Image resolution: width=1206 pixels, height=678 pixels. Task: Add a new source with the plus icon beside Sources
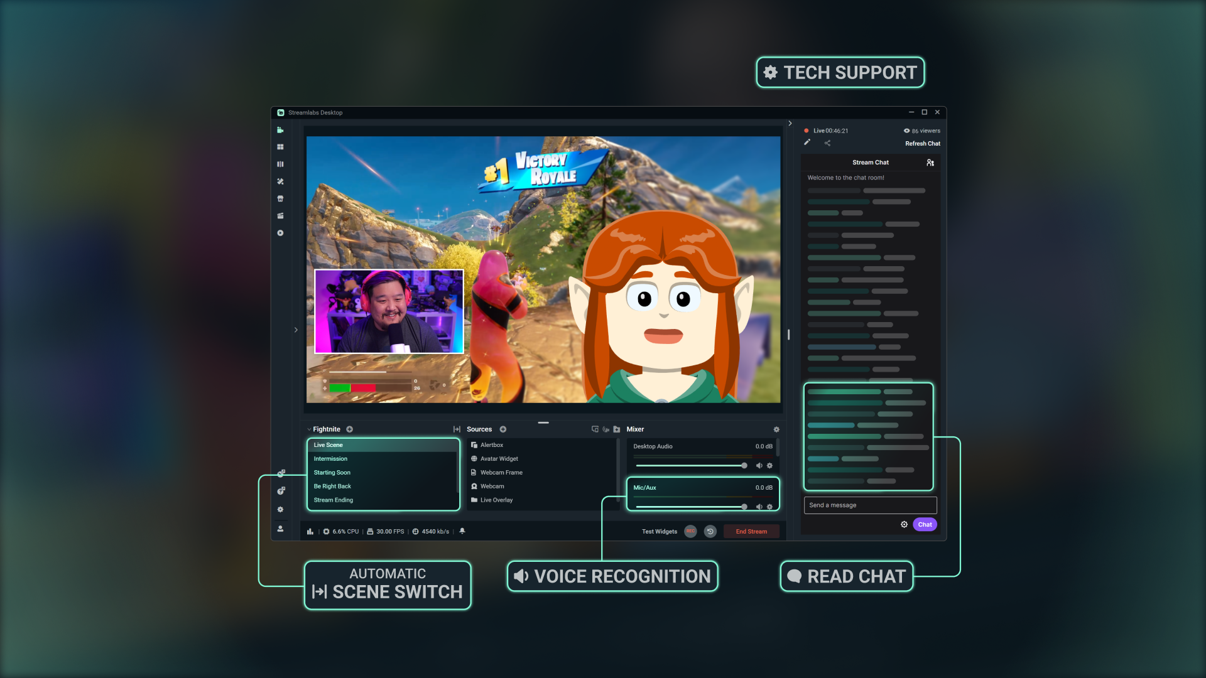click(x=503, y=429)
